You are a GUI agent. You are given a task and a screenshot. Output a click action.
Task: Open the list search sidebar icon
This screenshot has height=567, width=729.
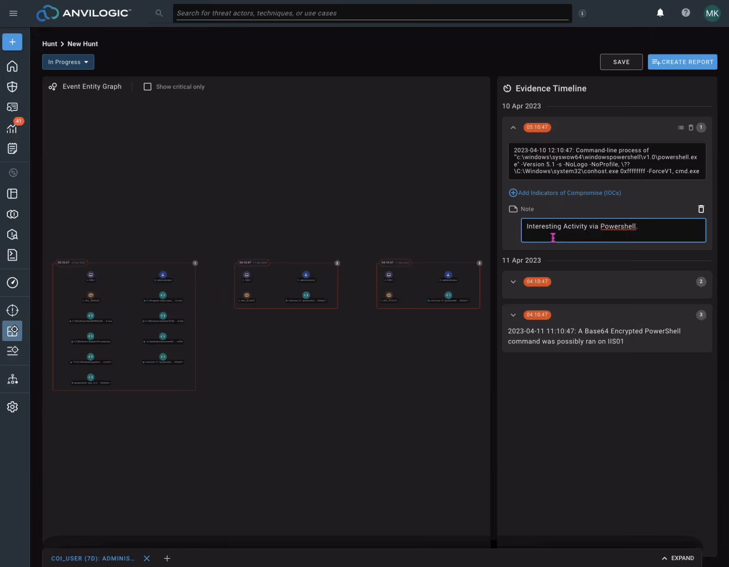[x=12, y=351]
